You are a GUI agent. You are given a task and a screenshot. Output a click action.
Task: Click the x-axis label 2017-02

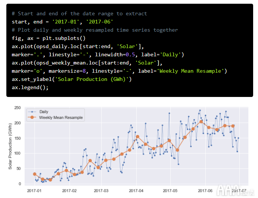69,191
